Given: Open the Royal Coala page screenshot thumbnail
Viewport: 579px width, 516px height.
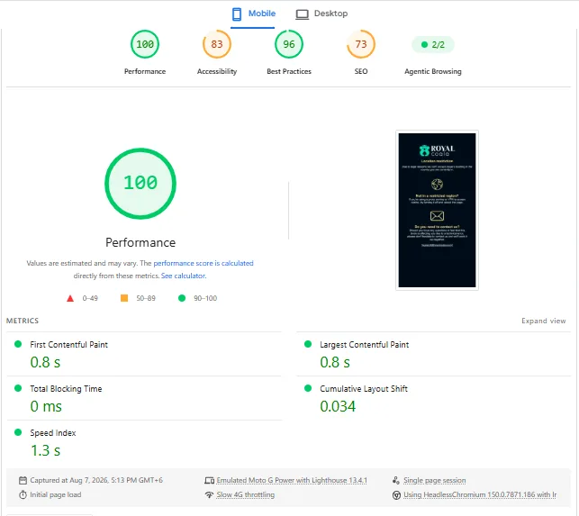Looking at the screenshot, I should point(438,210).
